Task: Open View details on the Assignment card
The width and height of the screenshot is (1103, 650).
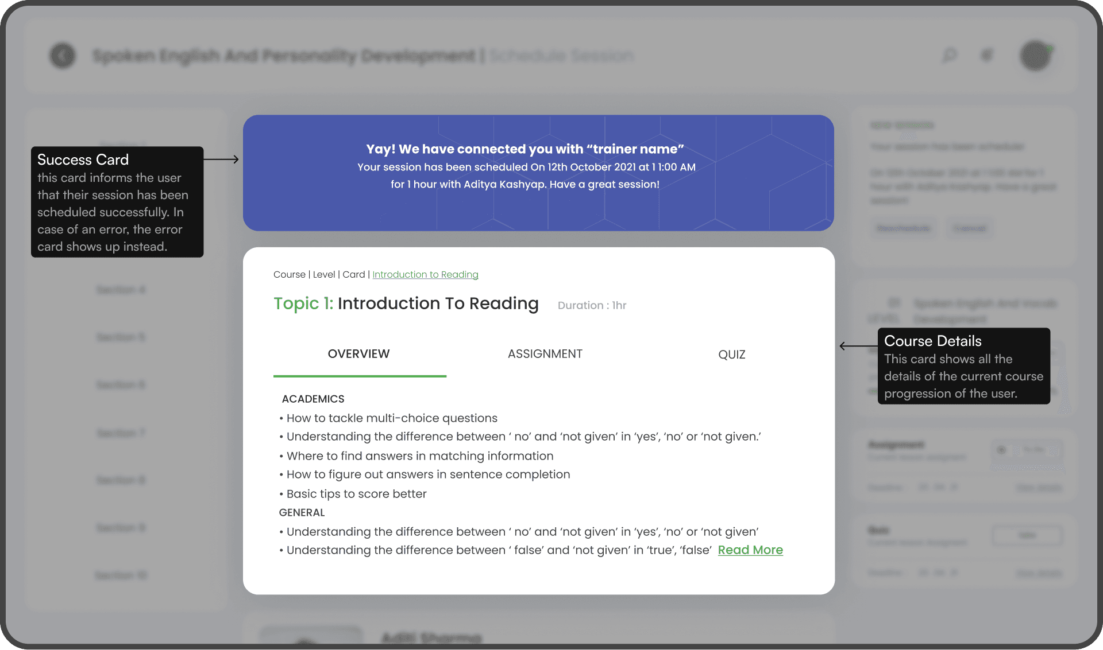Action: point(1038,488)
